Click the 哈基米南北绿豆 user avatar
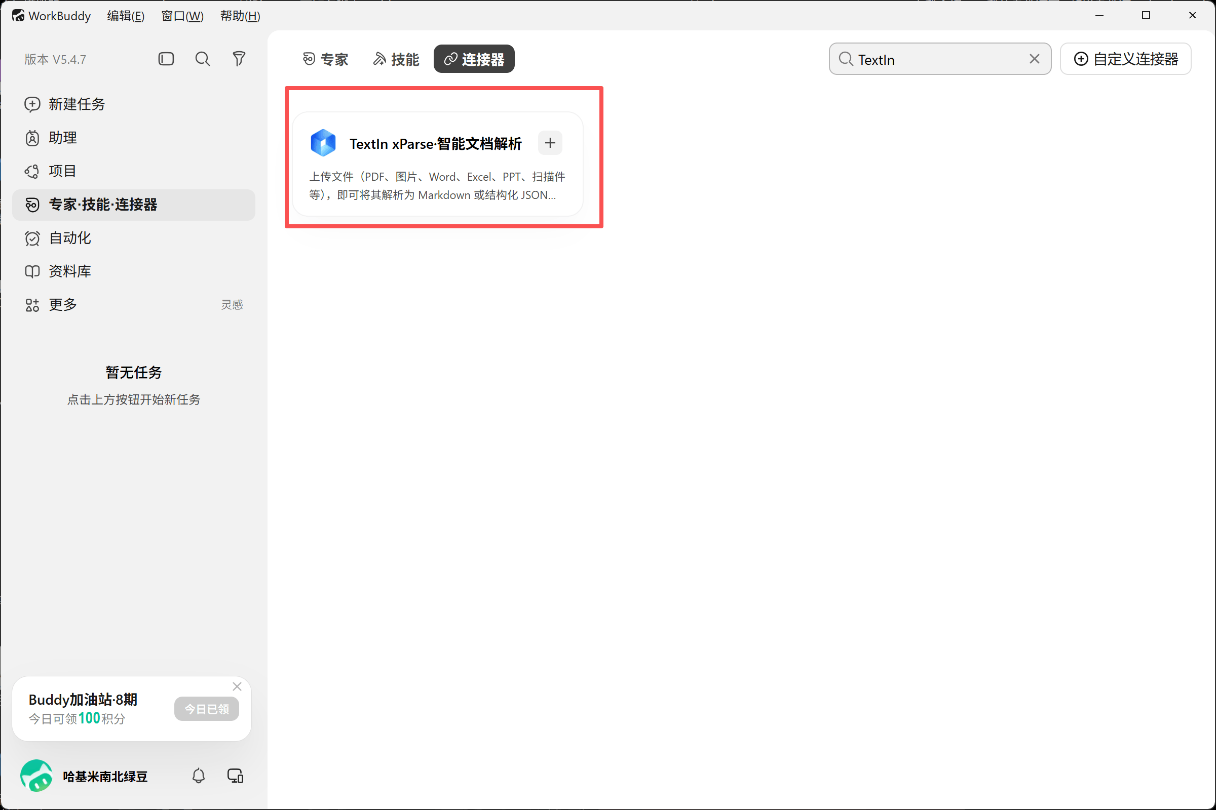This screenshot has width=1216, height=810. coord(36,776)
